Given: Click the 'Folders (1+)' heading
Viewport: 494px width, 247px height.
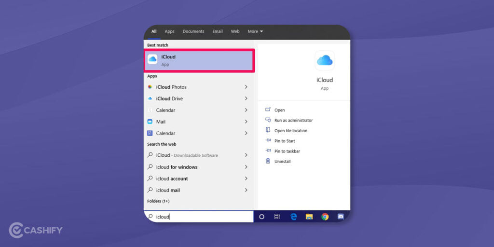Looking at the screenshot, I should click(158, 201).
